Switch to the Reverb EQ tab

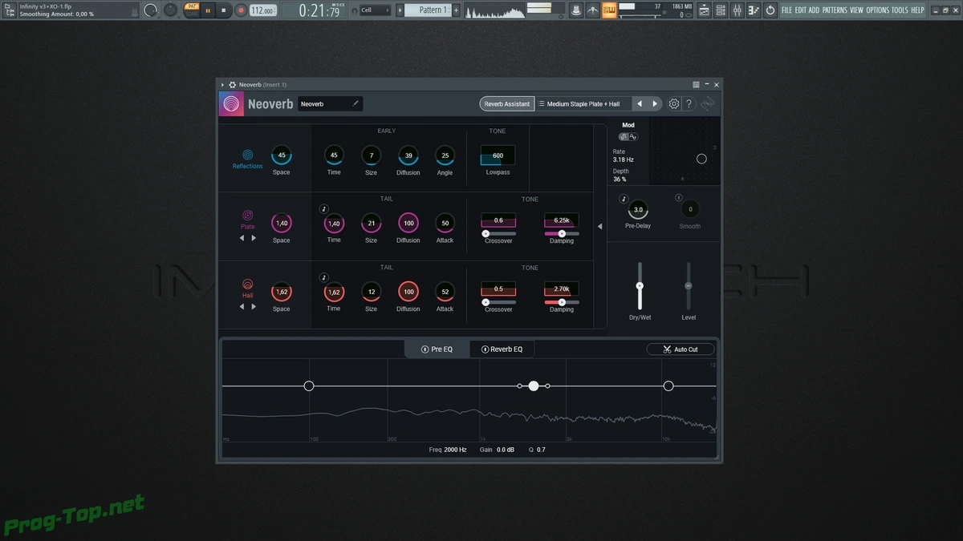pos(502,349)
